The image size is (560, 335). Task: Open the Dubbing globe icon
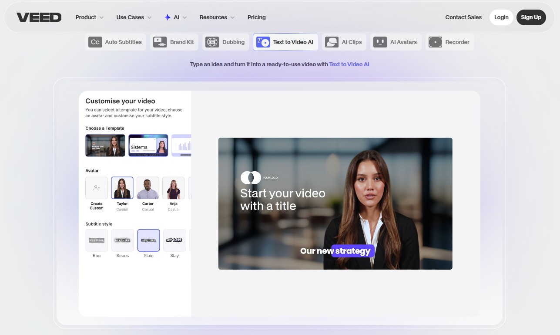point(212,42)
